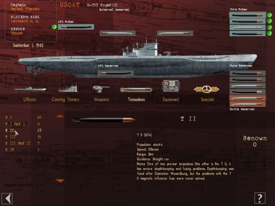Open the Conning Towers icon
The width and height of the screenshot is (275, 206).
point(68,89)
